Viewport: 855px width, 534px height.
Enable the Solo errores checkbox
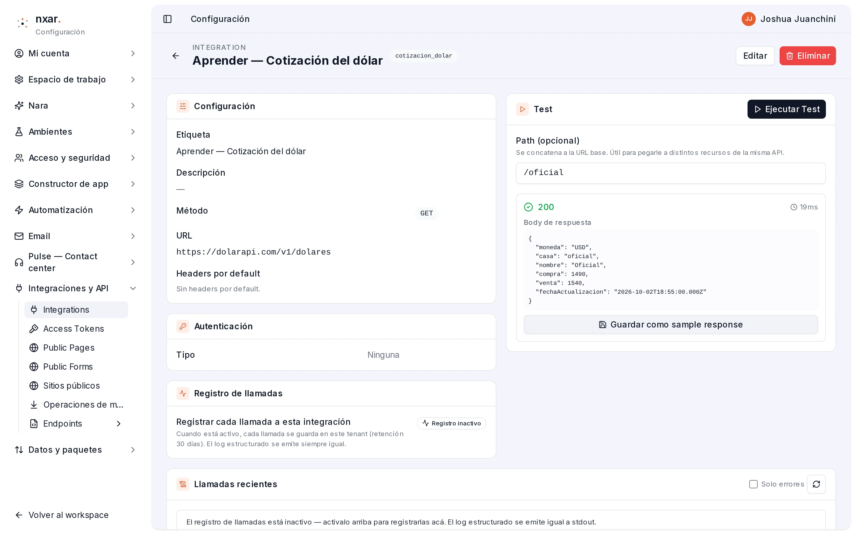tap(753, 484)
